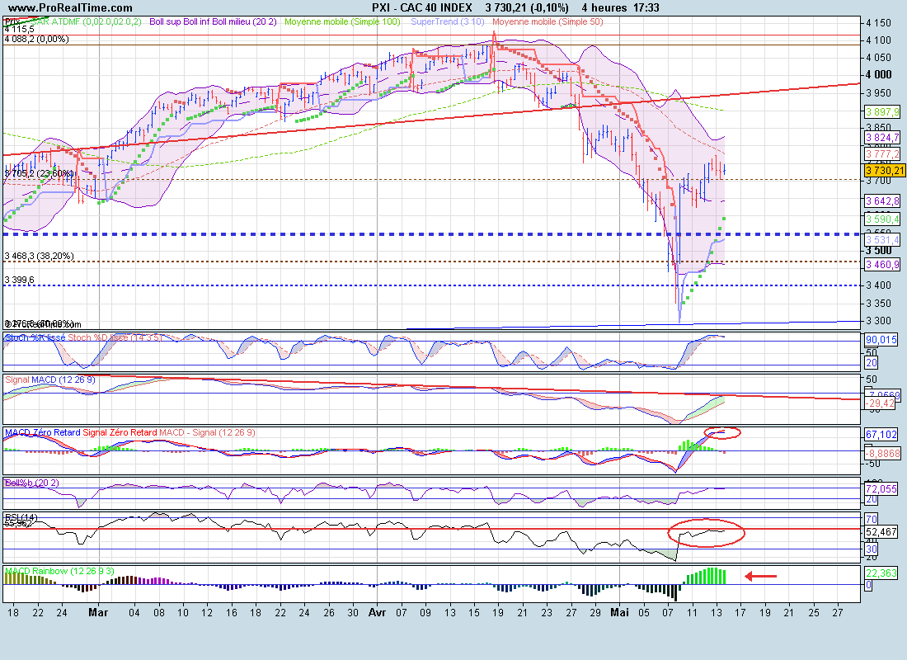This screenshot has height=660, width=907.
Task: Select the 72,055 Boll%b value tag
Action: click(881, 488)
